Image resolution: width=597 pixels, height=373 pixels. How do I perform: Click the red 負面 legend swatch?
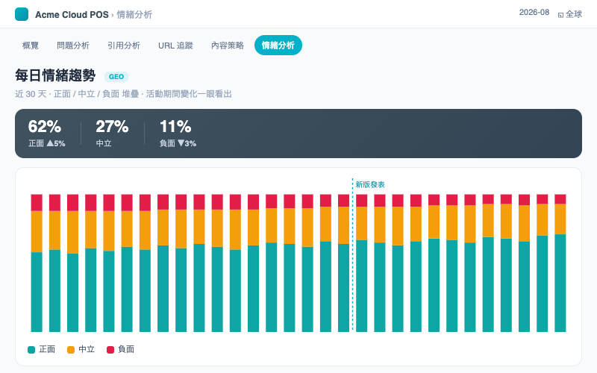point(110,350)
